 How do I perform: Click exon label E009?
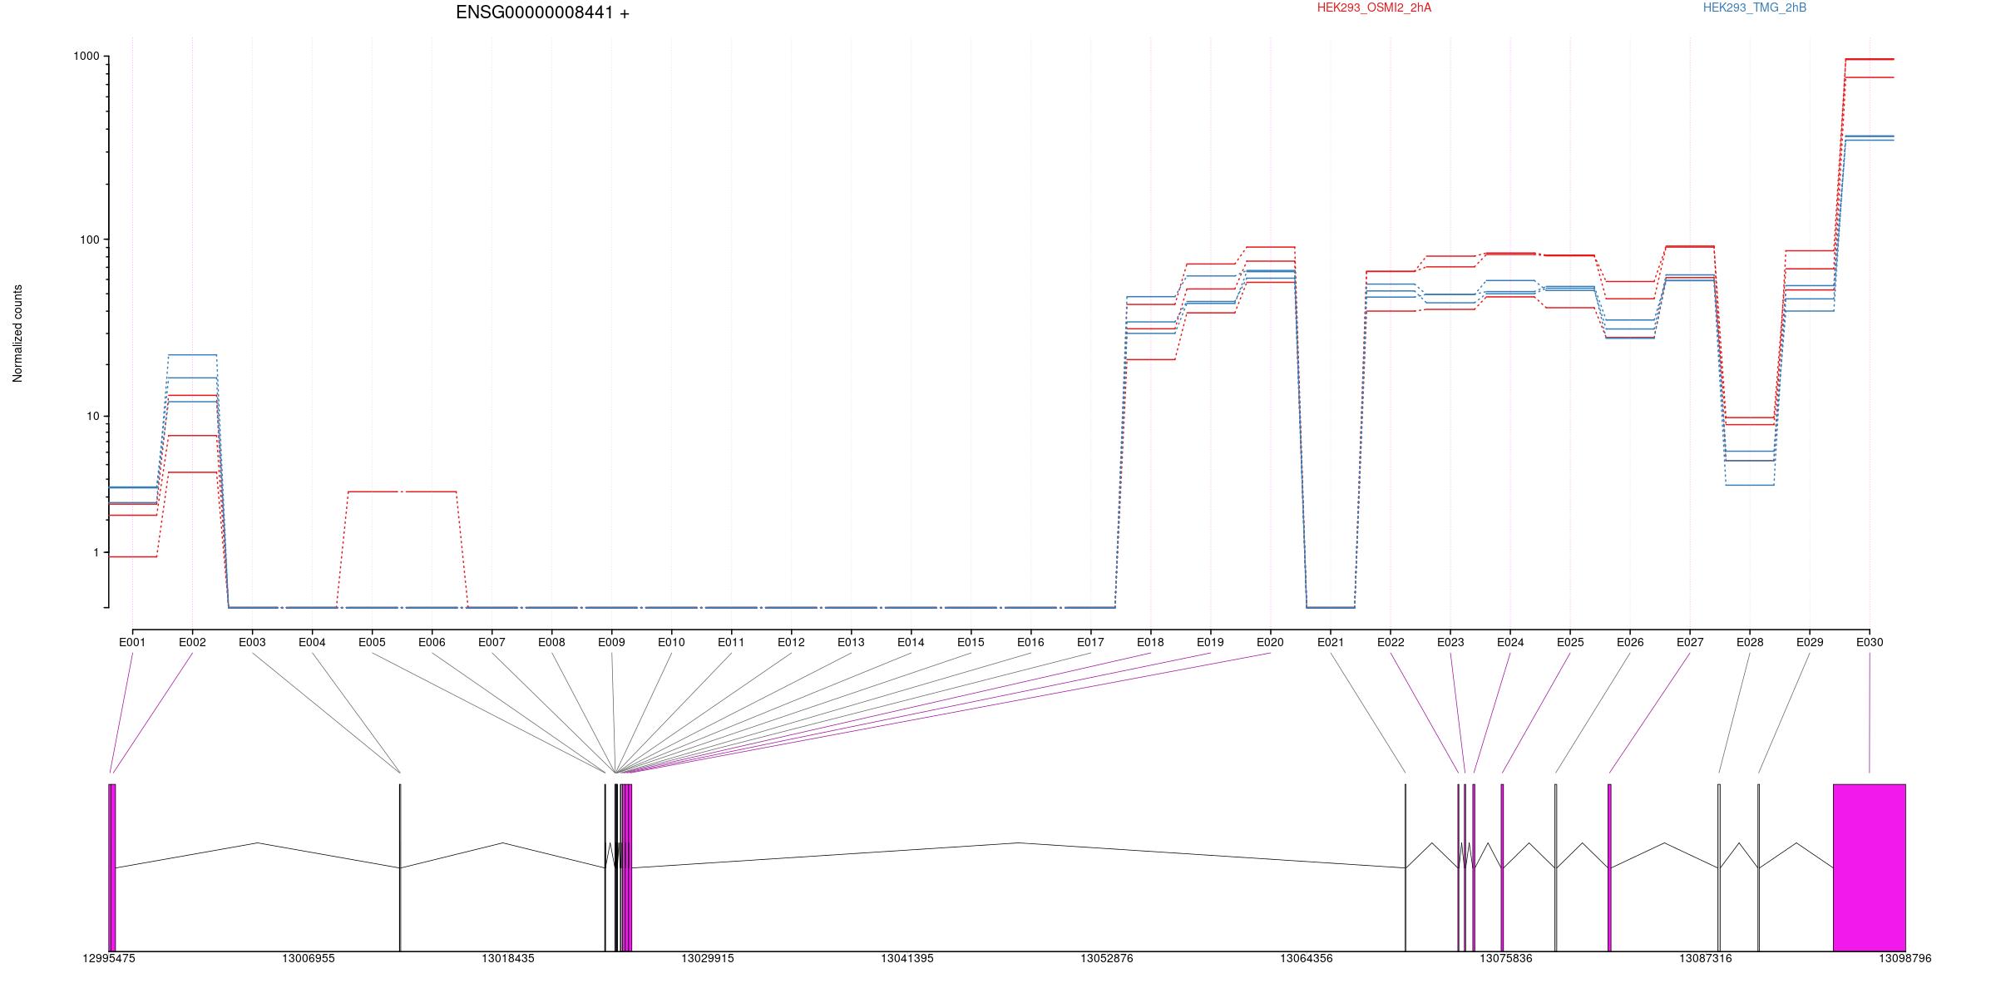(611, 642)
